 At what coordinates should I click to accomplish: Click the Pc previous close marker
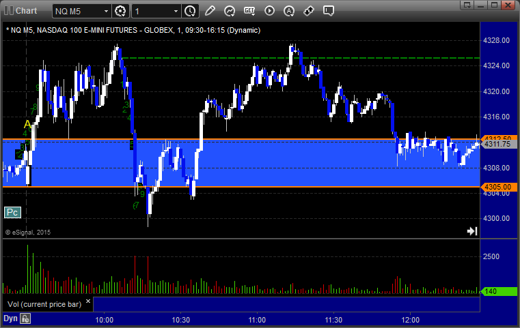coord(12,213)
